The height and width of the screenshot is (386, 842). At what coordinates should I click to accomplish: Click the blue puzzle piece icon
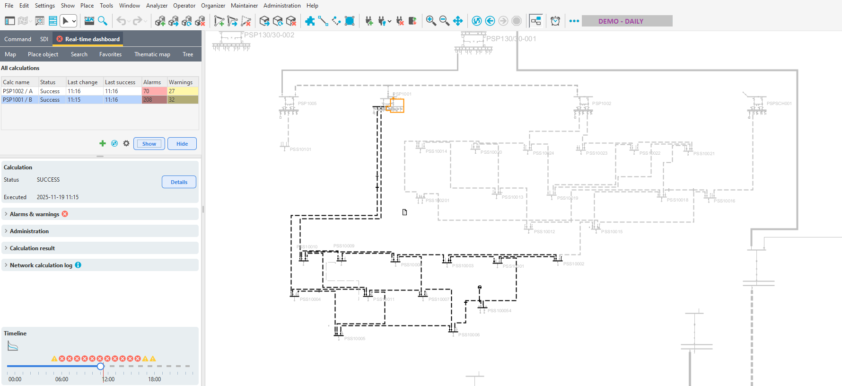tap(310, 21)
